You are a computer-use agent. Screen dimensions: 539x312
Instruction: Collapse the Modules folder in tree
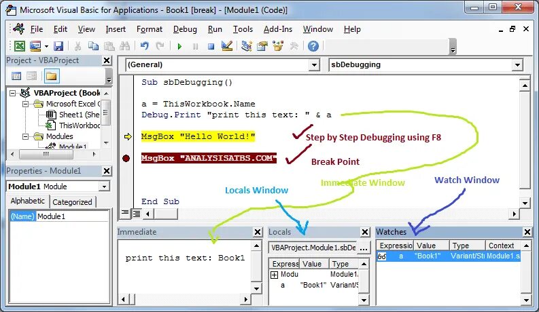click(x=25, y=136)
